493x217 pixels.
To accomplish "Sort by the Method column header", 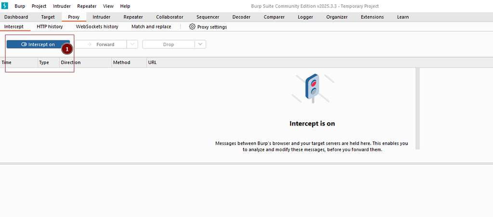I will coord(129,63).
